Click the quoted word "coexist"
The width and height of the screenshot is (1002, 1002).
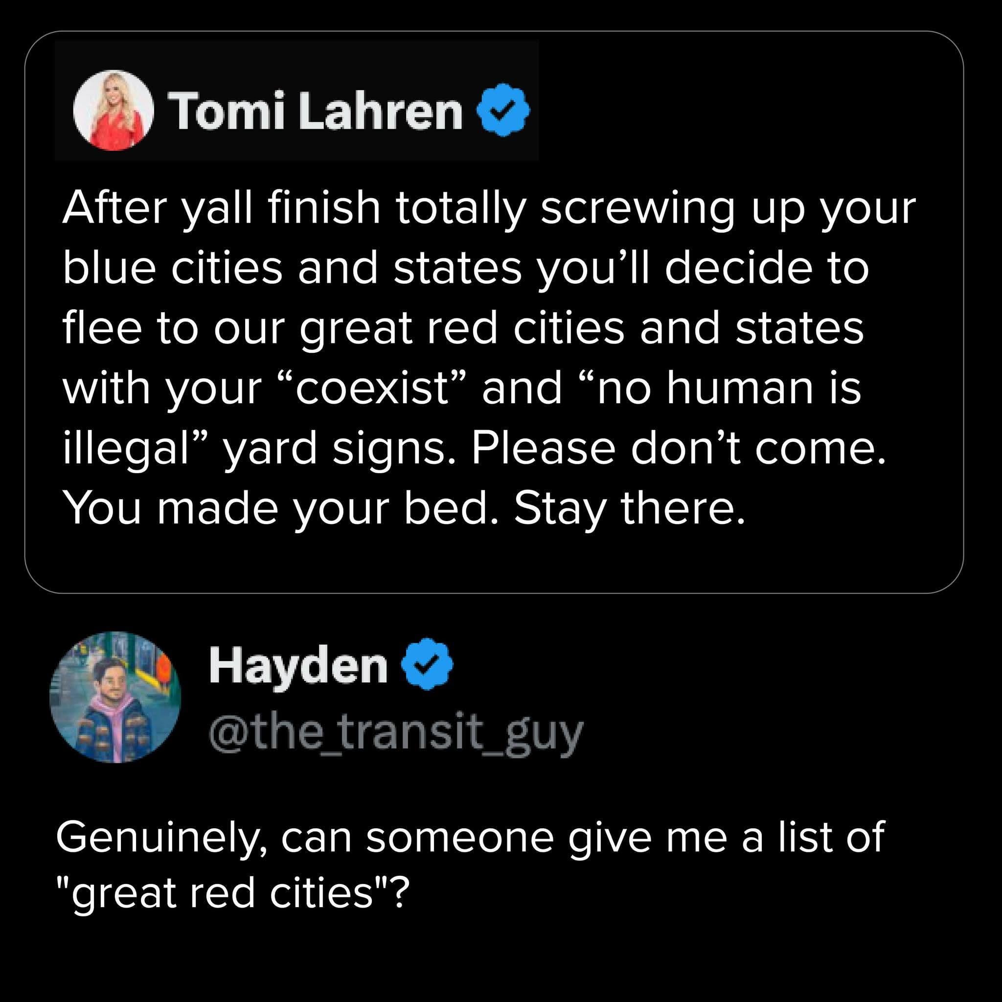371,388
